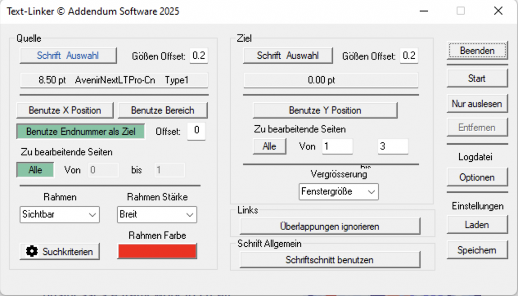Click the greyed-out Entfernen button

click(x=477, y=127)
